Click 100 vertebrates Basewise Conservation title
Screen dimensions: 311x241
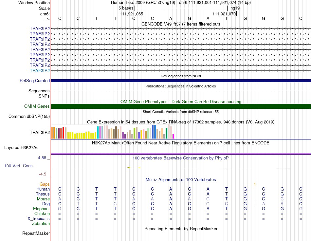coord(181,158)
